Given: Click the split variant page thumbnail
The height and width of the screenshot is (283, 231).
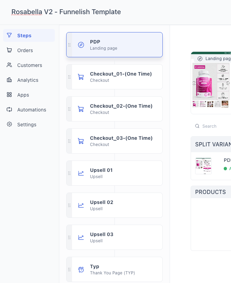Looking at the screenshot, I should (x=203, y=166).
